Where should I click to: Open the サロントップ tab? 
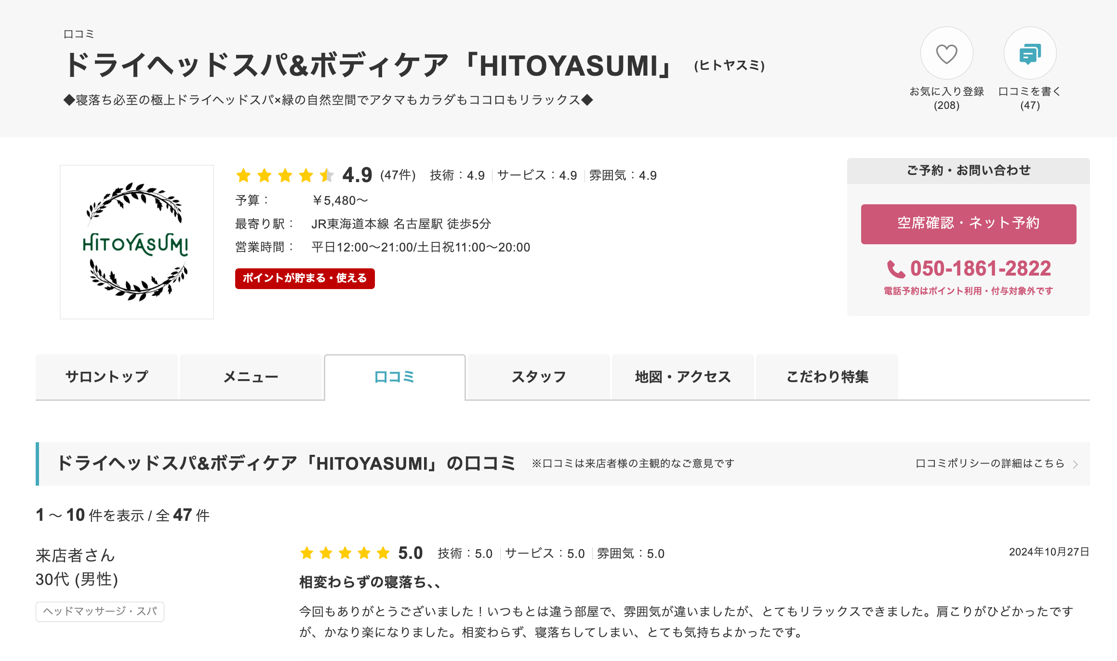(106, 377)
